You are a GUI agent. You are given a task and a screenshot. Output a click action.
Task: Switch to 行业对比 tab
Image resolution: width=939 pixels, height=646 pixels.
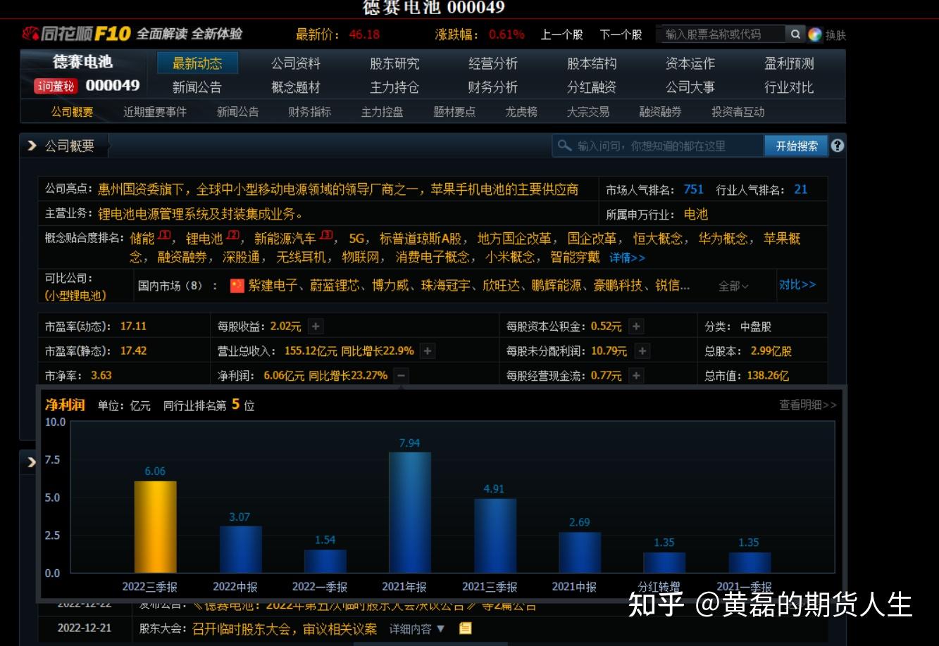pos(789,87)
